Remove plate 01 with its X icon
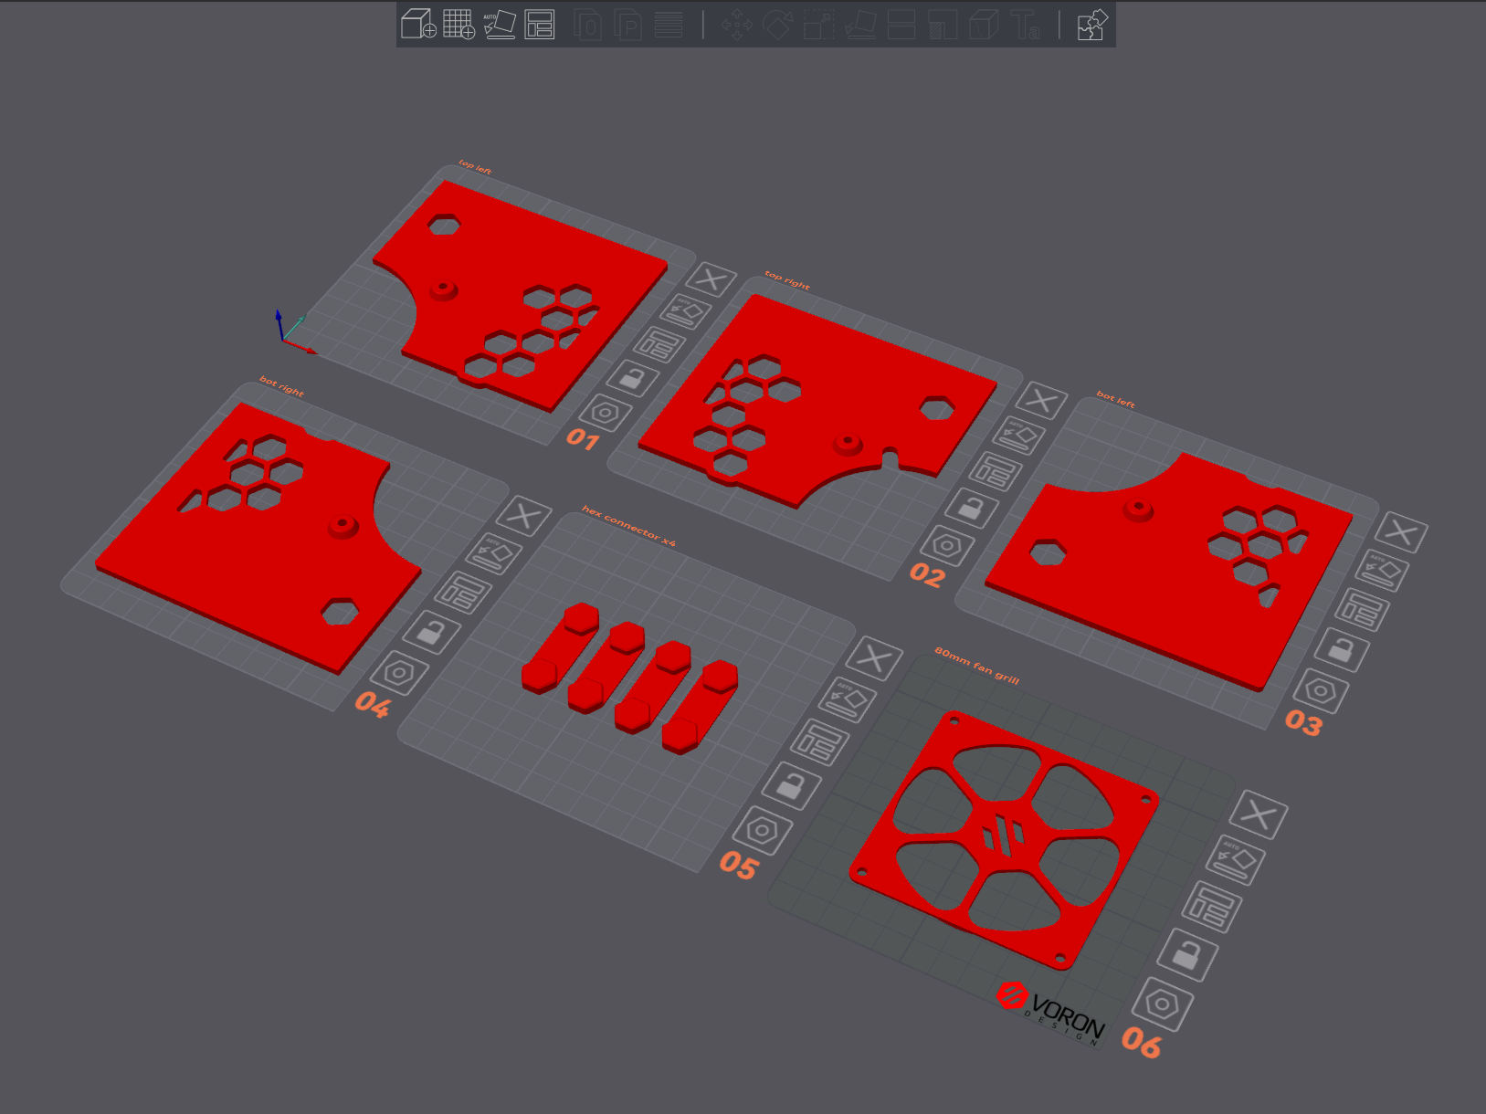1486x1114 pixels. click(x=711, y=279)
